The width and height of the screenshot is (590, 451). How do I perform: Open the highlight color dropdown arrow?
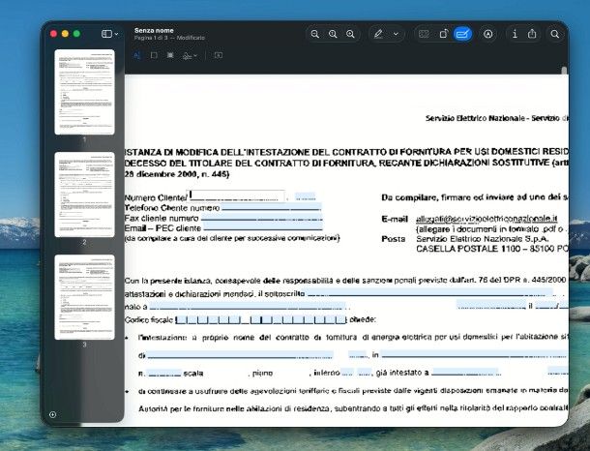[x=396, y=34]
